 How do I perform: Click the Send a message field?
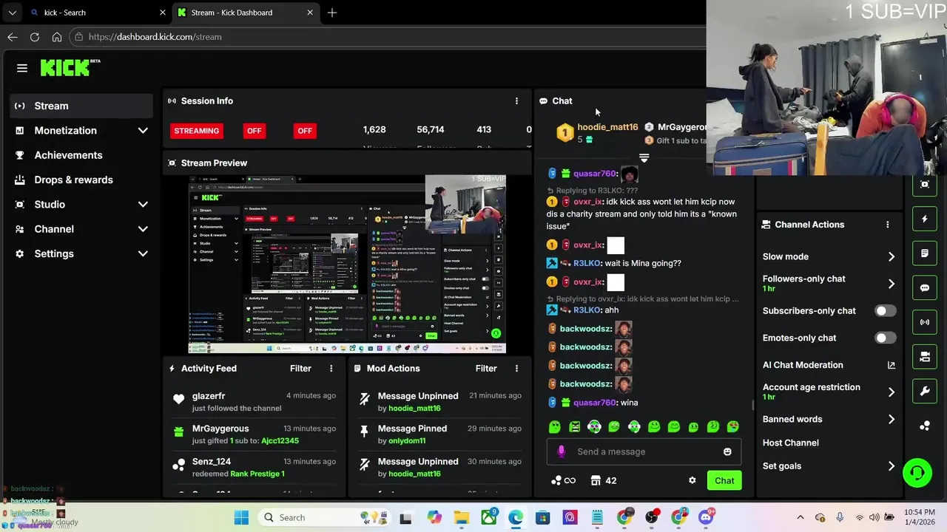tap(644, 451)
